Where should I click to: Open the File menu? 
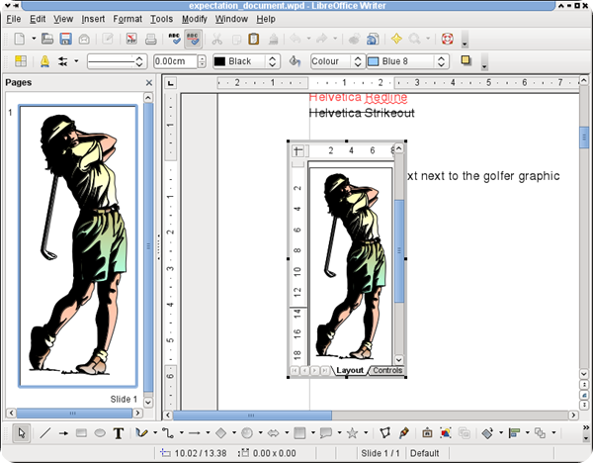tap(14, 19)
